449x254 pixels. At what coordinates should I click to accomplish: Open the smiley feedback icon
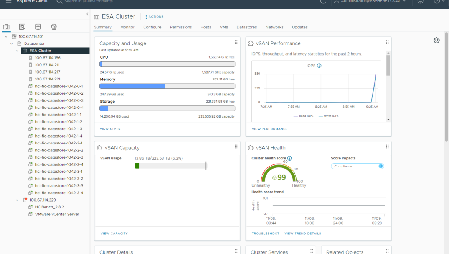pyautogui.click(x=420, y=2)
